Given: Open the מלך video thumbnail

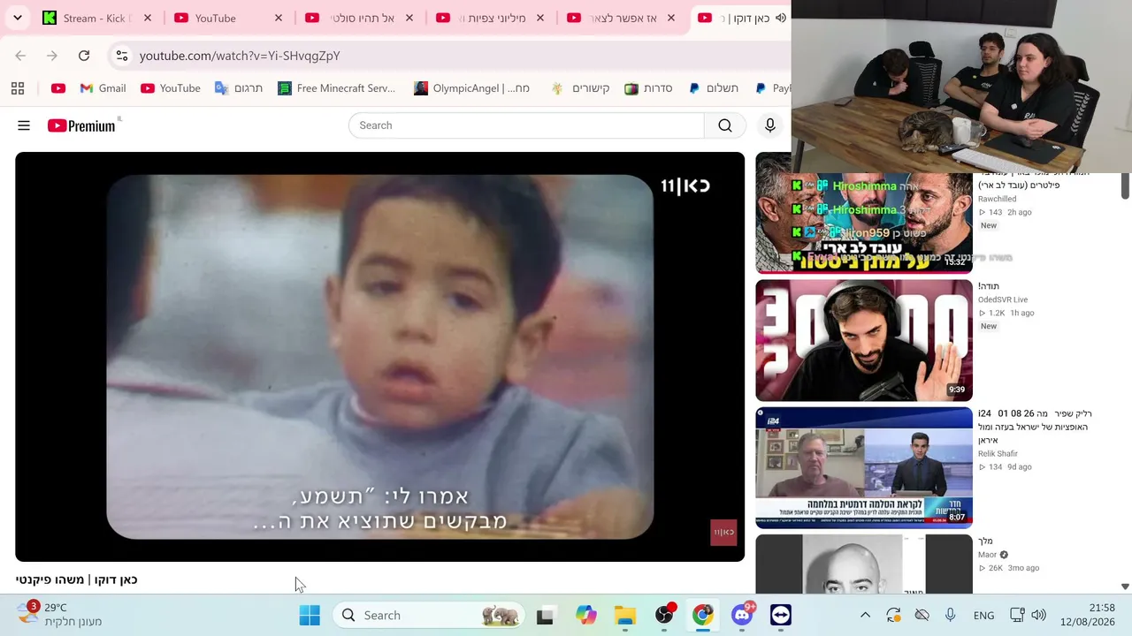Looking at the screenshot, I should coord(864,564).
